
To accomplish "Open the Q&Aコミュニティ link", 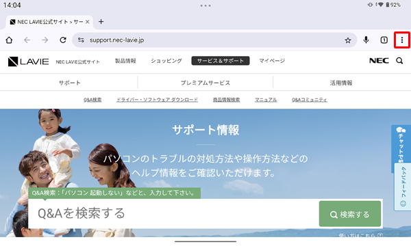I will [x=310, y=100].
